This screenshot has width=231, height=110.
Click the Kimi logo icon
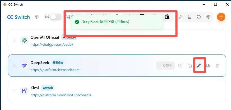24,91
